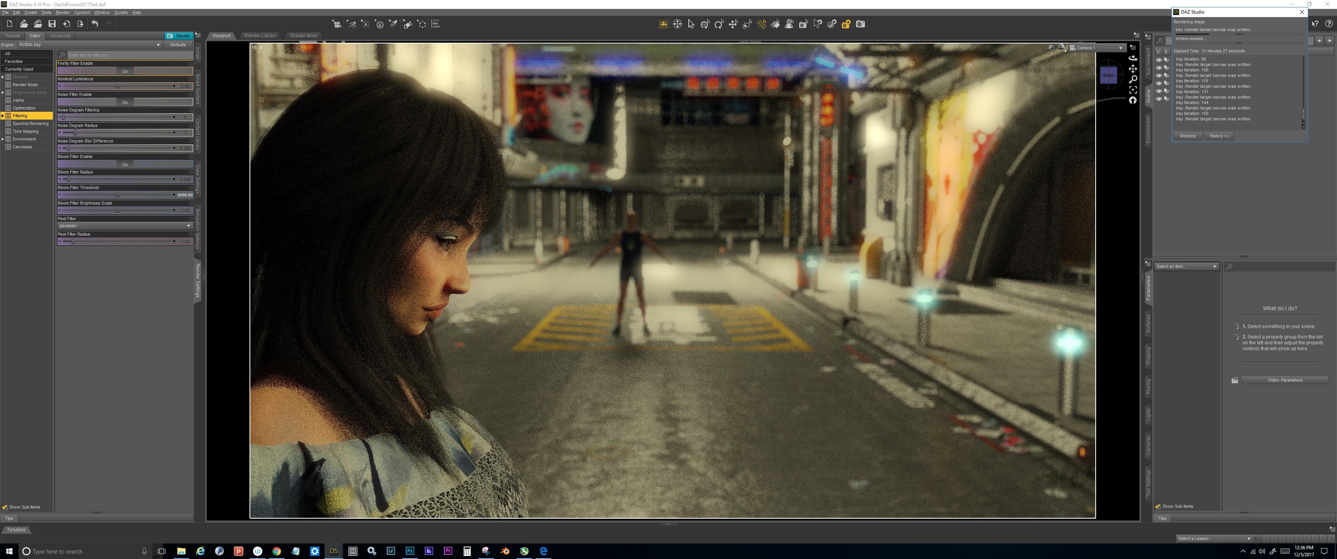Toggle Firefly Filter Enable switch
The height and width of the screenshot is (559, 1337).
pos(125,71)
